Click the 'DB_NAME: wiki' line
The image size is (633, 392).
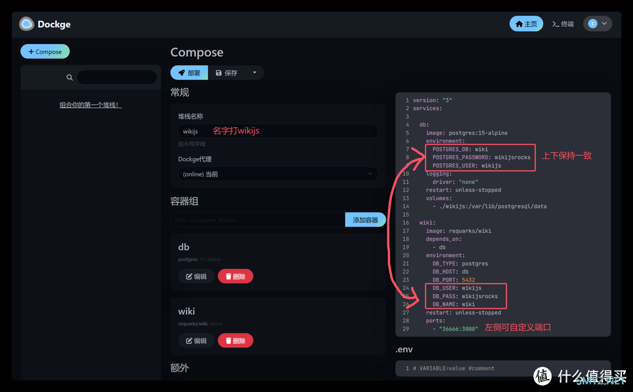pyautogui.click(x=453, y=304)
